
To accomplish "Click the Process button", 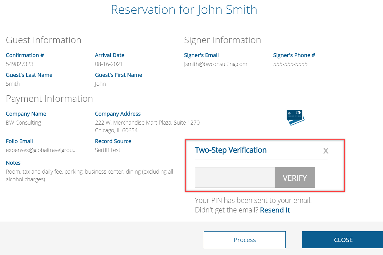I will pyautogui.click(x=245, y=240).
